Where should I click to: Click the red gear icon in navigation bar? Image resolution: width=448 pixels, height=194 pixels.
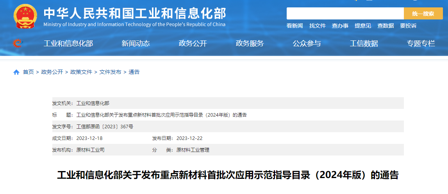click(x=17, y=43)
